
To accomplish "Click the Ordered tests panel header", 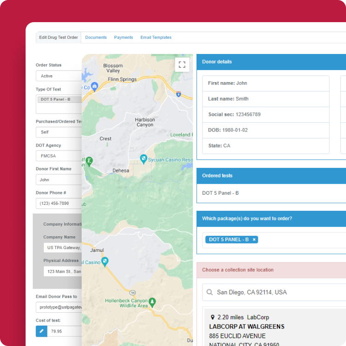I will pos(271,176).
